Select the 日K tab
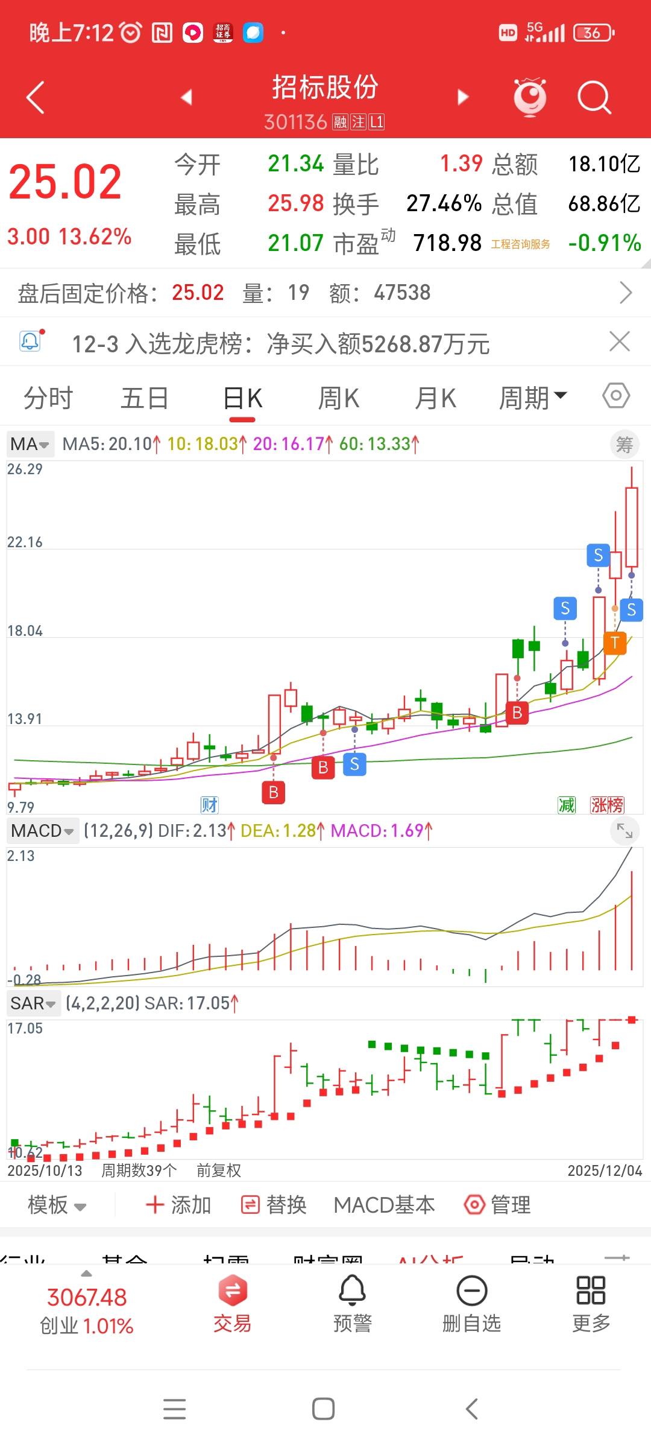 (243, 398)
